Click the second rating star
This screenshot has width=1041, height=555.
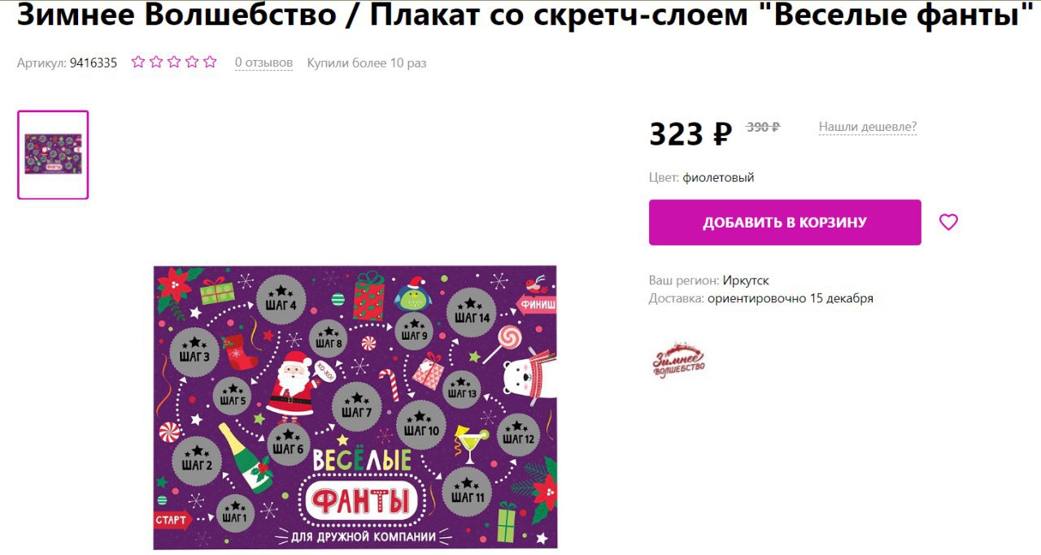pos(156,62)
